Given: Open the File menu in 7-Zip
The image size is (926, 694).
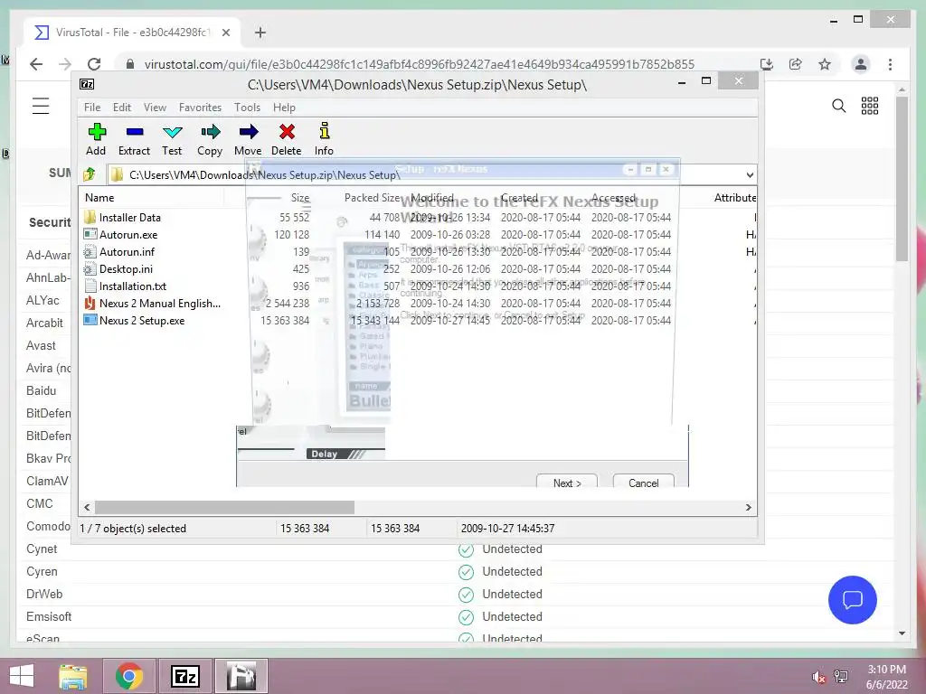Looking at the screenshot, I should (x=92, y=108).
